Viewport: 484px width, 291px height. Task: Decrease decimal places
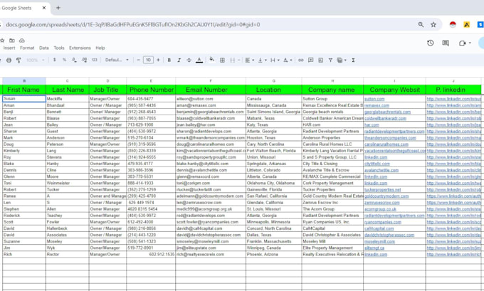[x=74, y=60]
